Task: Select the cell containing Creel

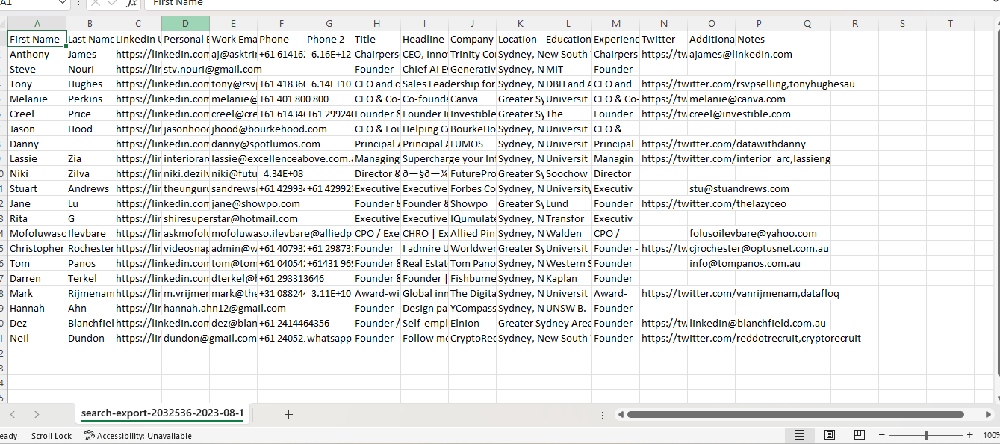Action: [37, 114]
